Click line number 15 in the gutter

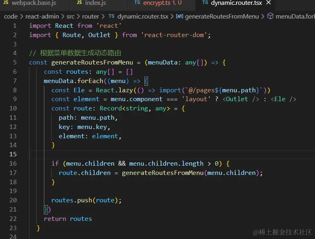[x=13, y=154]
